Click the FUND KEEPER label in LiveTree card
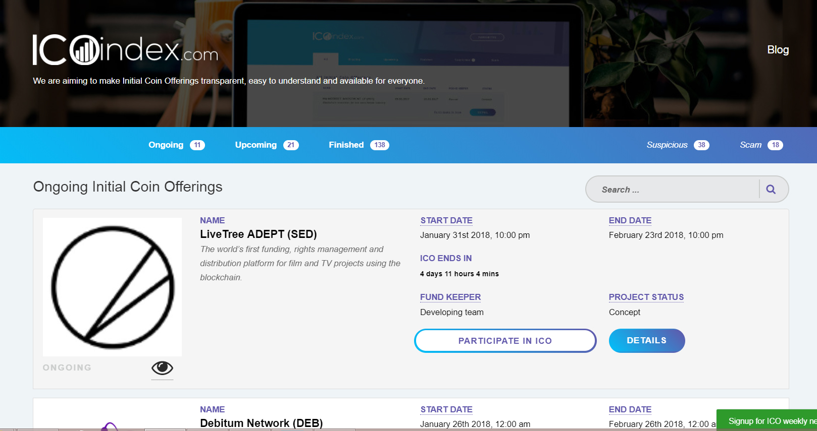The image size is (817, 431). click(450, 297)
